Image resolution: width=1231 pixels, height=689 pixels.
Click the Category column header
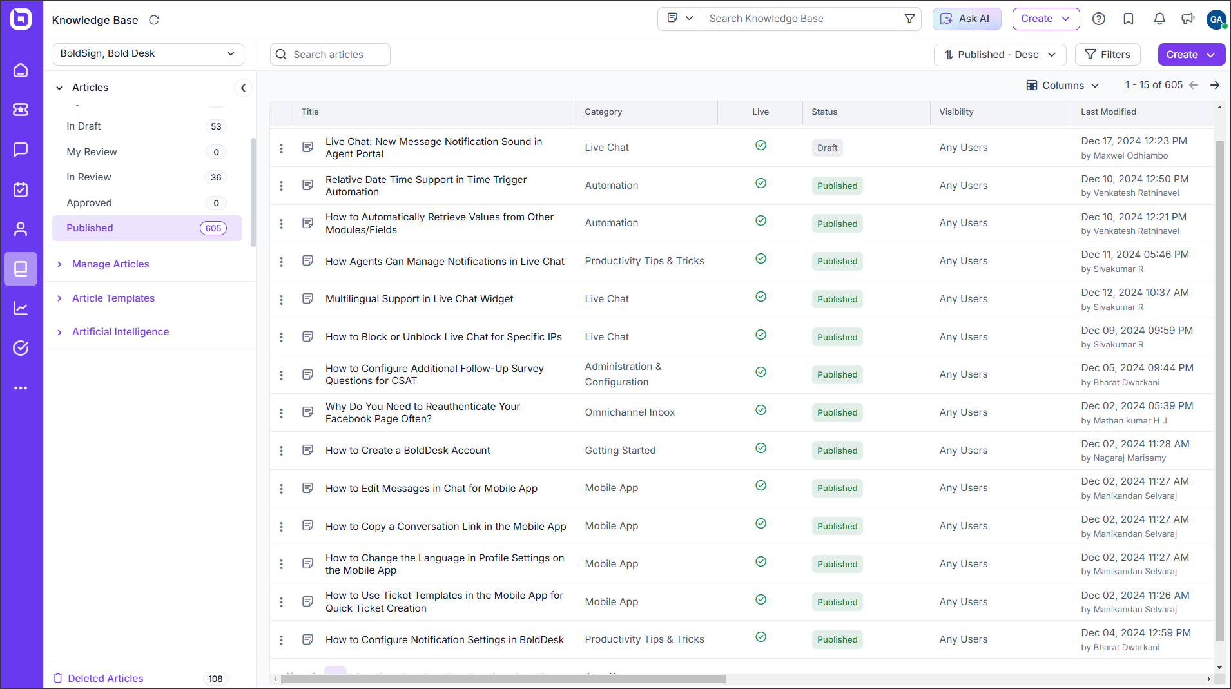603,112
